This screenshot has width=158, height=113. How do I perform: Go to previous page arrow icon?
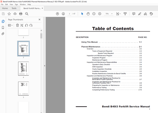click(x=57, y=14)
